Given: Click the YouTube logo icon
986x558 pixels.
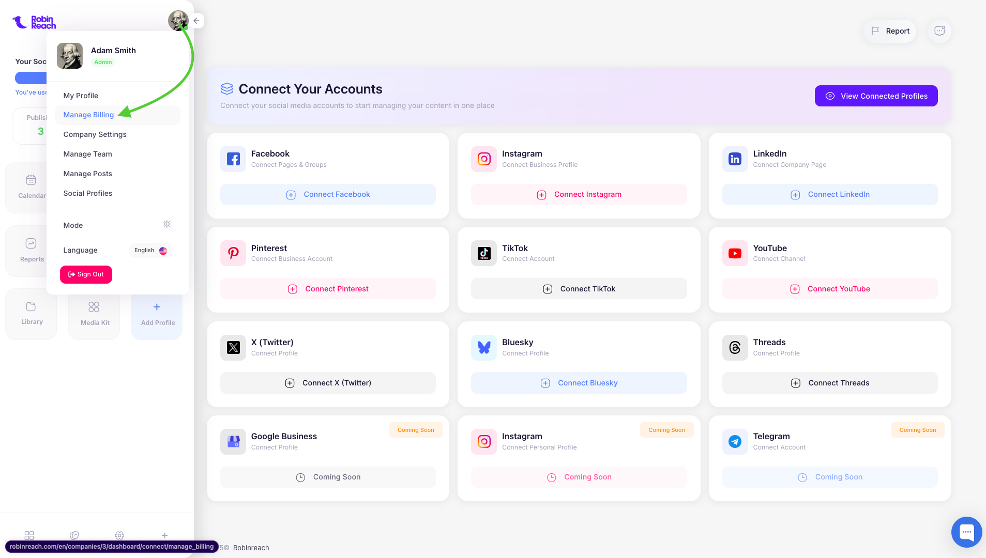Looking at the screenshot, I should click(x=735, y=253).
